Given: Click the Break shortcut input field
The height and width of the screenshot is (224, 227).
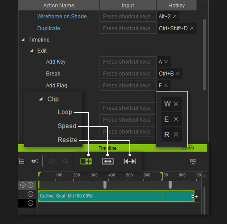Looking at the screenshot, I should pos(128,73).
